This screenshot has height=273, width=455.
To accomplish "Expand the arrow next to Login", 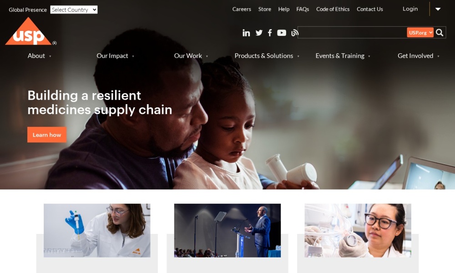I will coord(438,9).
